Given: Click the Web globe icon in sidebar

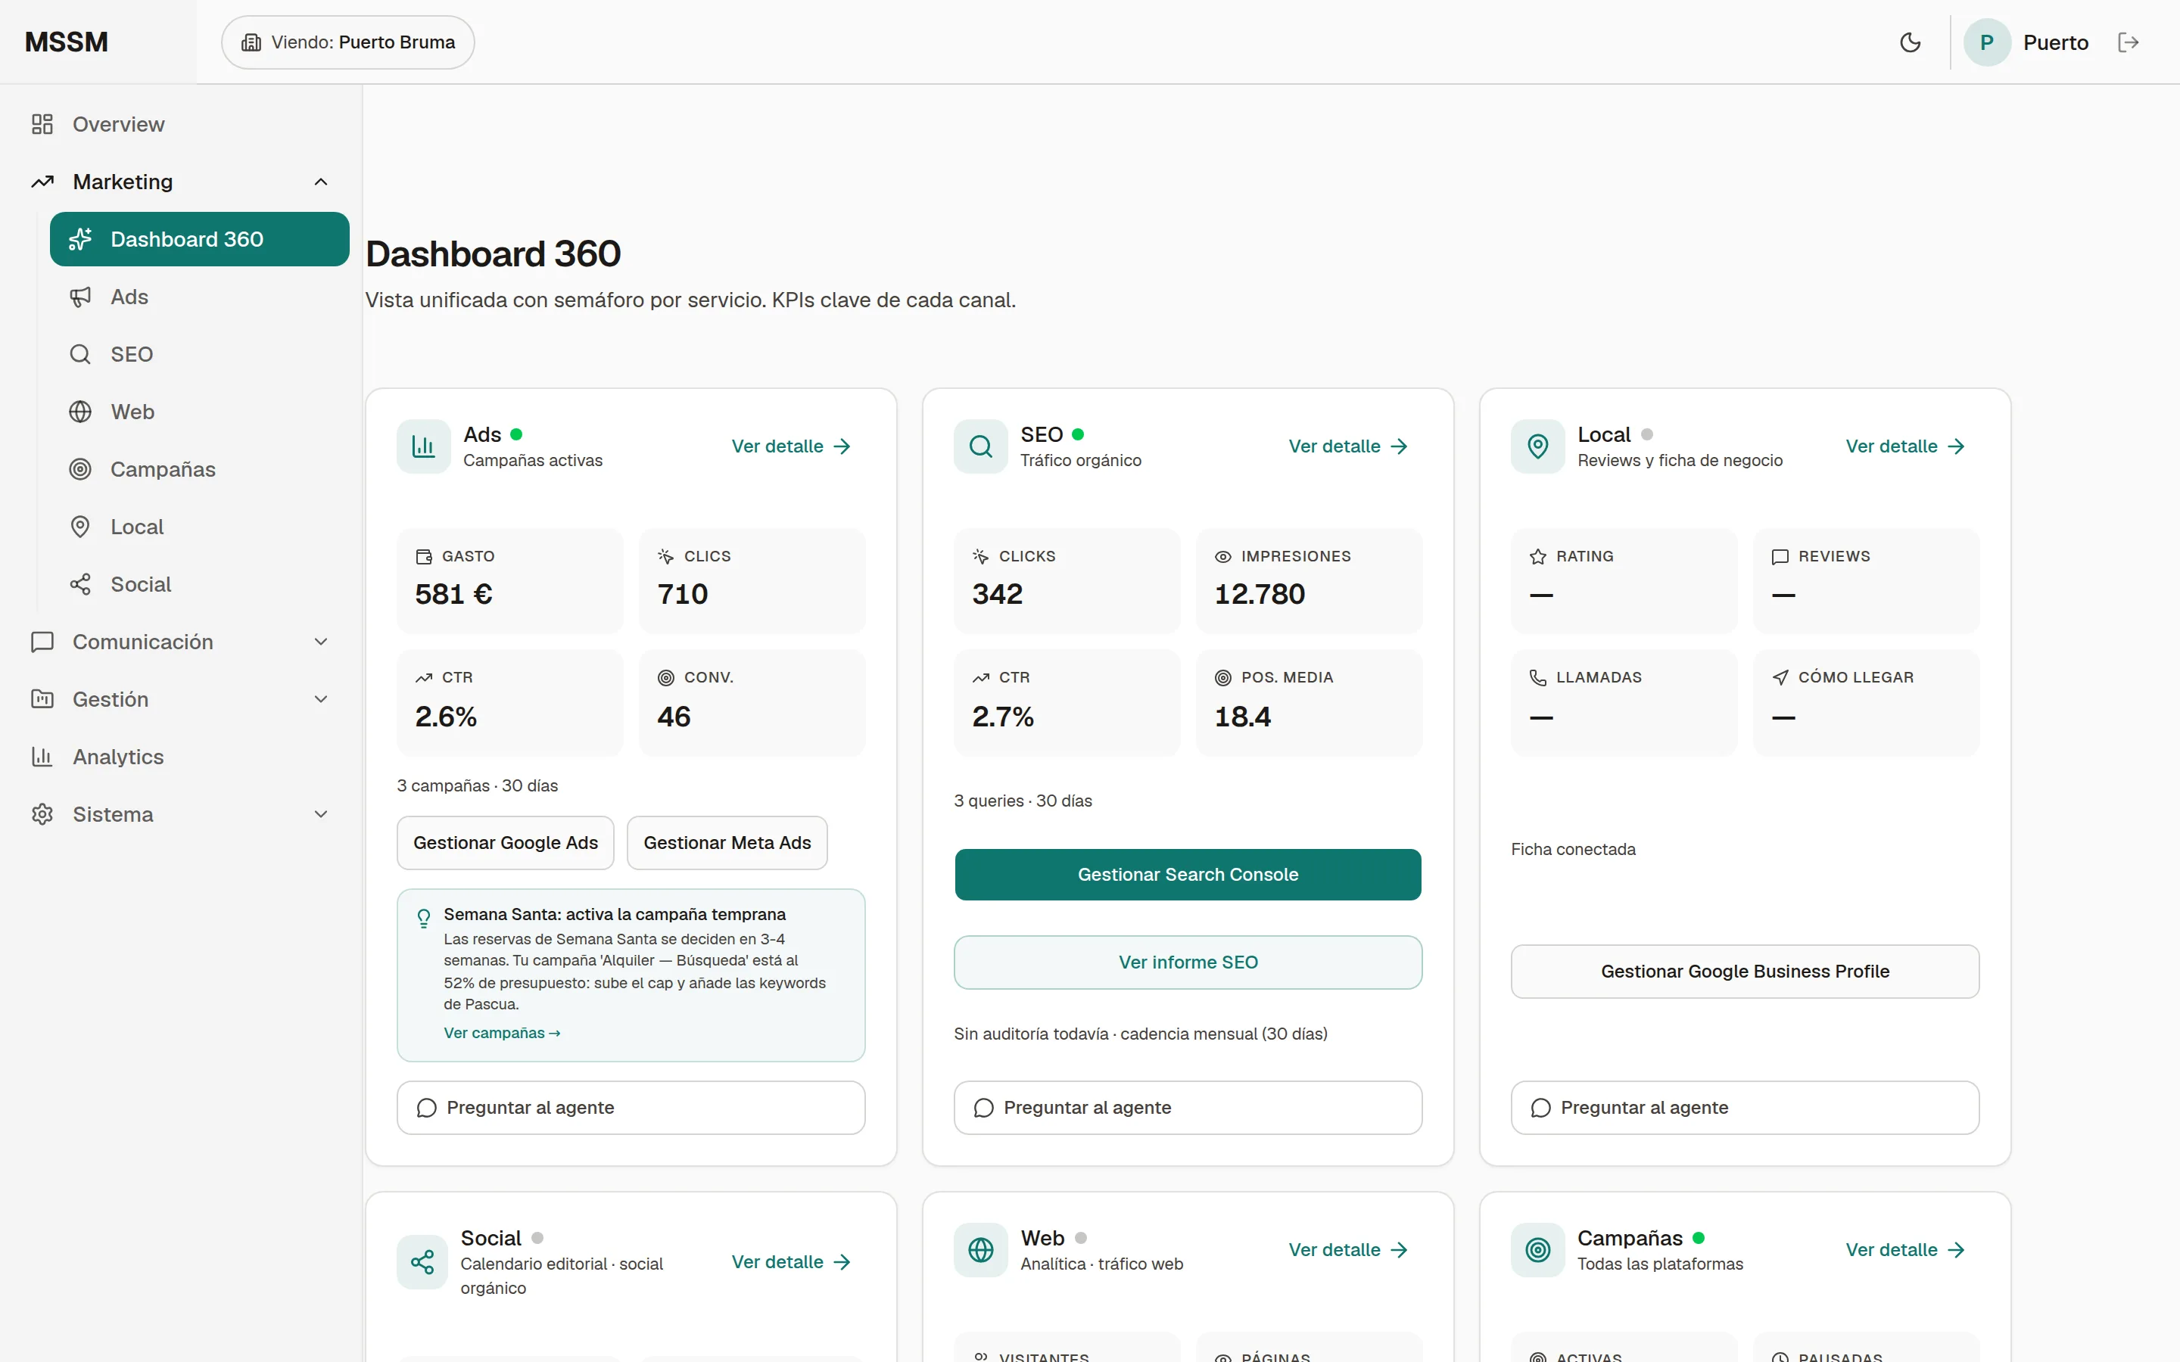Looking at the screenshot, I should pos(80,412).
